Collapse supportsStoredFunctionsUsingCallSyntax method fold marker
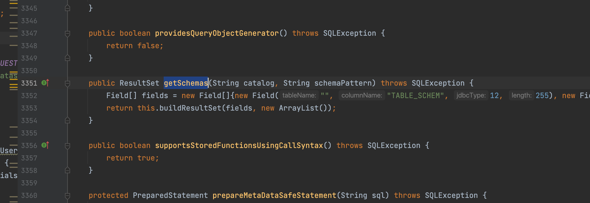 click(68, 146)
